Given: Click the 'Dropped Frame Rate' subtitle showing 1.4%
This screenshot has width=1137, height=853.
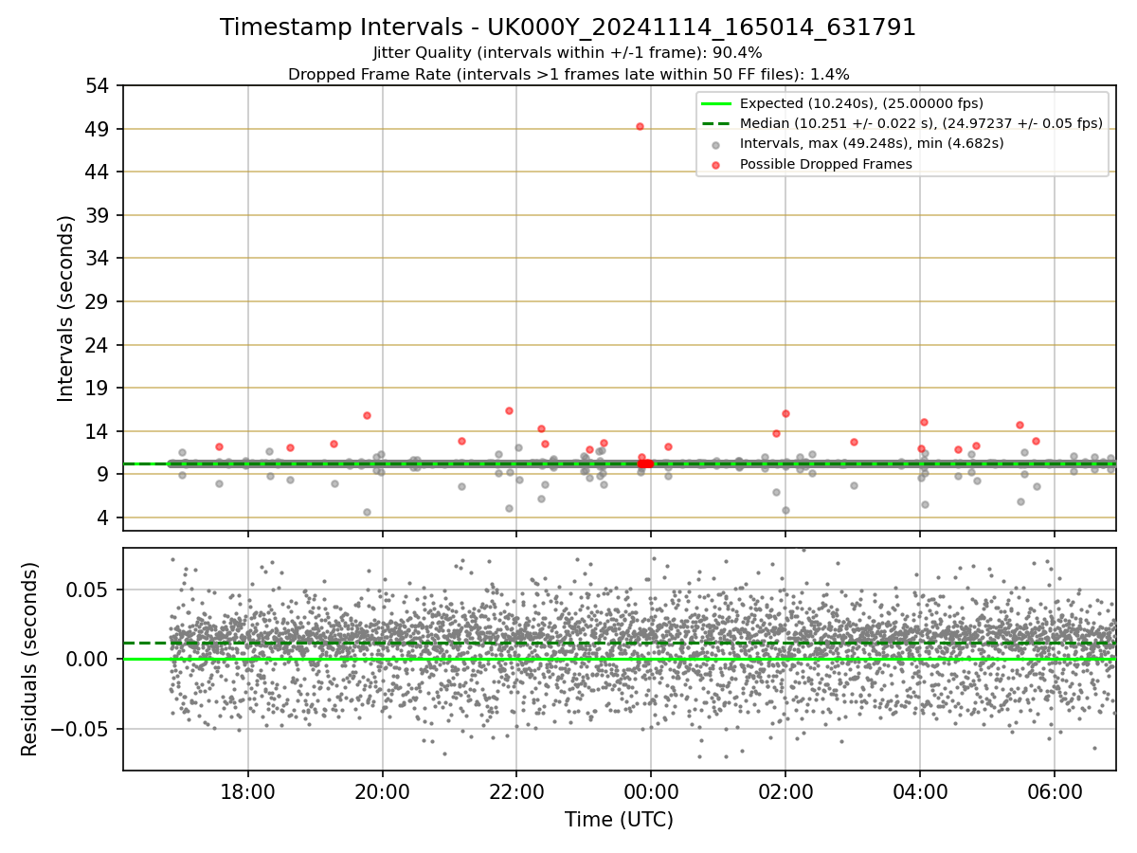Looking at the screenshot, I should click(x=568, y=74).
